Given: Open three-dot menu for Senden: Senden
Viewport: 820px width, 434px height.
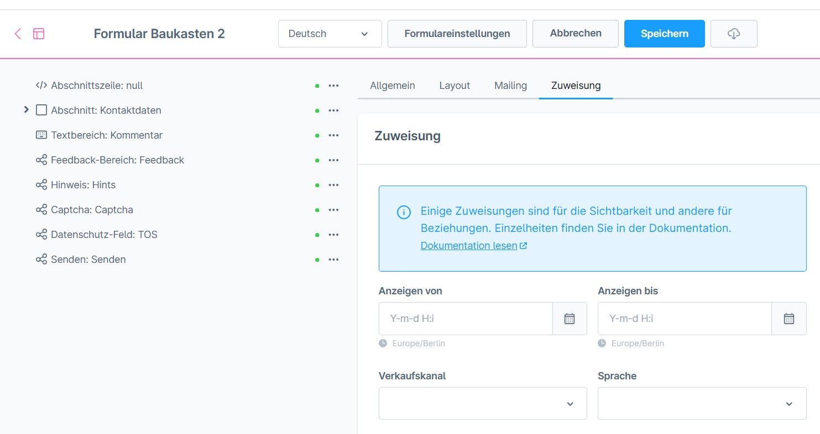Looking at the screenshot, I should [x=333, y=260].
